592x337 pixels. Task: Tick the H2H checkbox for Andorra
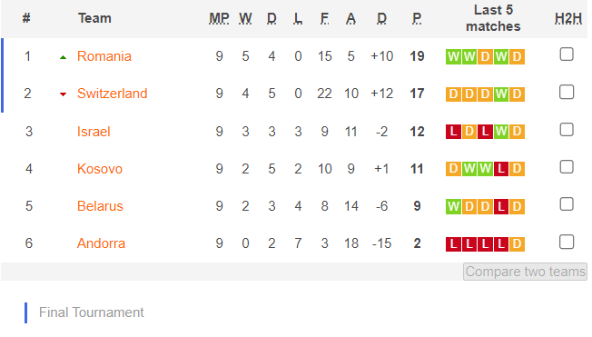pos(567,242)
